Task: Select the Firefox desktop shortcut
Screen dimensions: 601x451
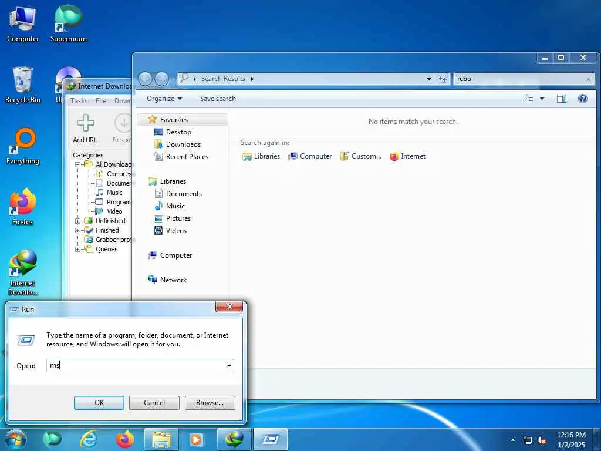Action: (x=23, y=207)
